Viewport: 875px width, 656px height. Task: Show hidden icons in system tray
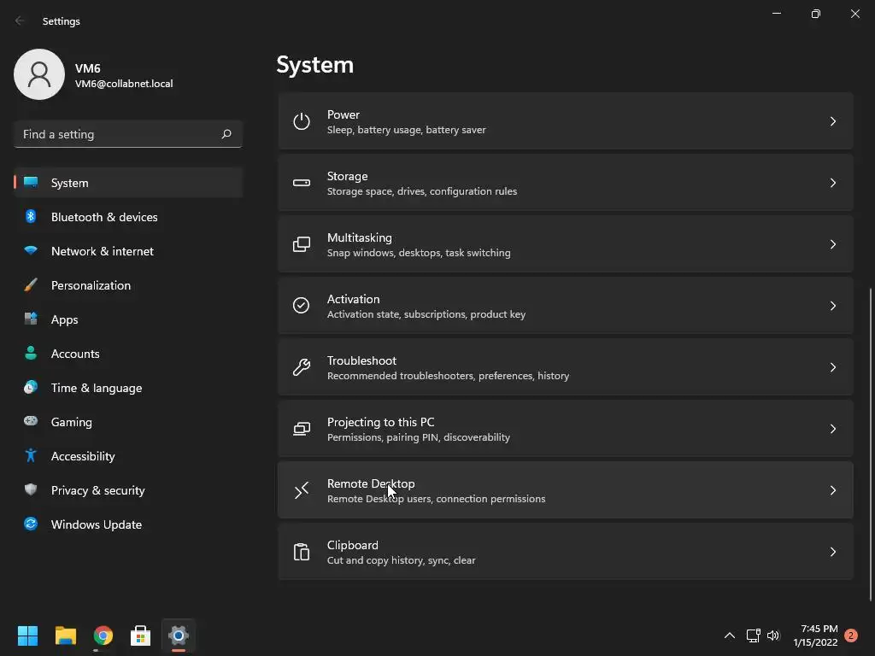click(730, 635)
